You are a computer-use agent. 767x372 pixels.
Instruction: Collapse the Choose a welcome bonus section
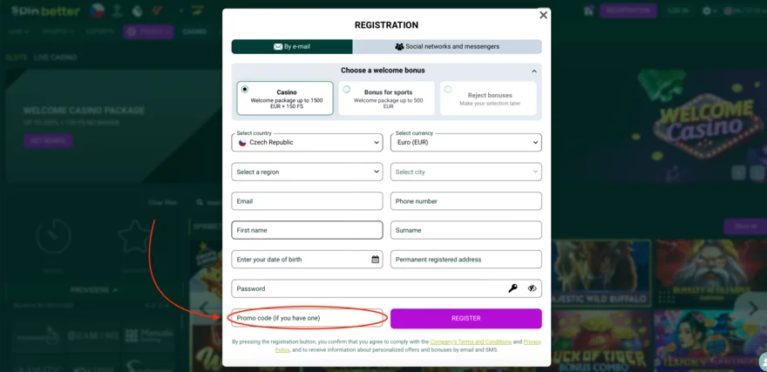coord(533,71)
